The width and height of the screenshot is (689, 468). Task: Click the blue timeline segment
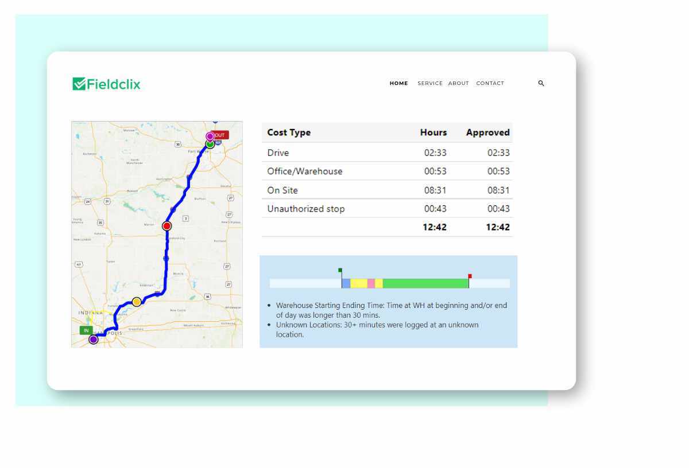pyautogui.click(x=346, y=283)
